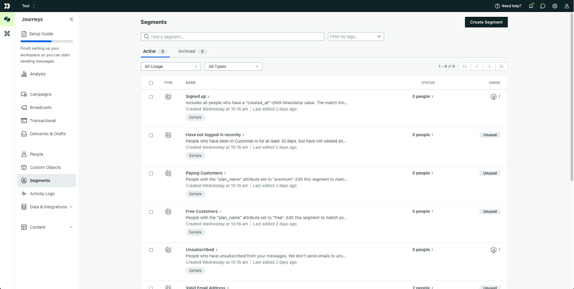The height and width of the screenshot is (289, 574).
Task: Click the Activity Logs pulse icon
Action: pos(24,194)
